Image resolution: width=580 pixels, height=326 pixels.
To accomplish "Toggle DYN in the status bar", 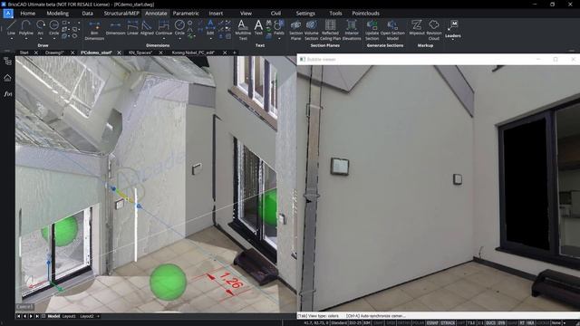I will [501, 322].
